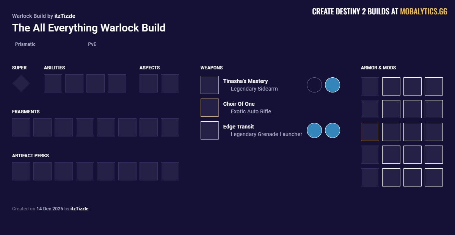Open the first Abilities slot
This screenshot has width=455, height=235.
[53, 83]
